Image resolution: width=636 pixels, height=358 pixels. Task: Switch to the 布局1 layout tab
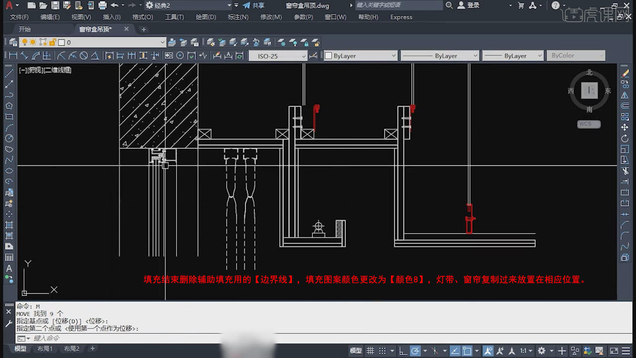click(45, 349)
